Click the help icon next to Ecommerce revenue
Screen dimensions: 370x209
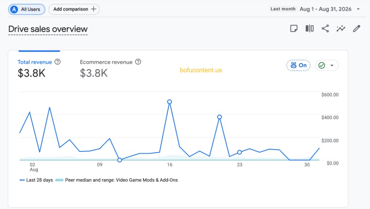[138, 62]
